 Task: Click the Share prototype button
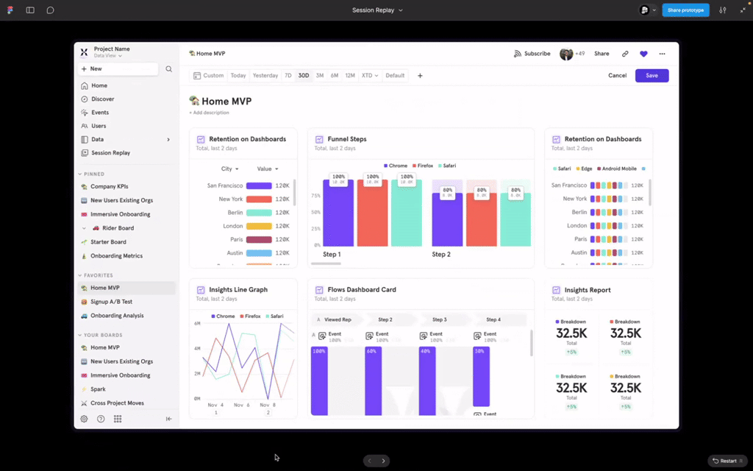point(685,10)
